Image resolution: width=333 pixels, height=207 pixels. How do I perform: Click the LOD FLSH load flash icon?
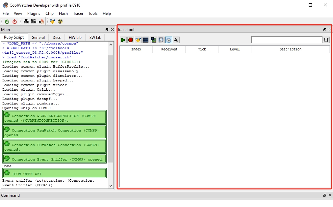(x=26, y=21)
